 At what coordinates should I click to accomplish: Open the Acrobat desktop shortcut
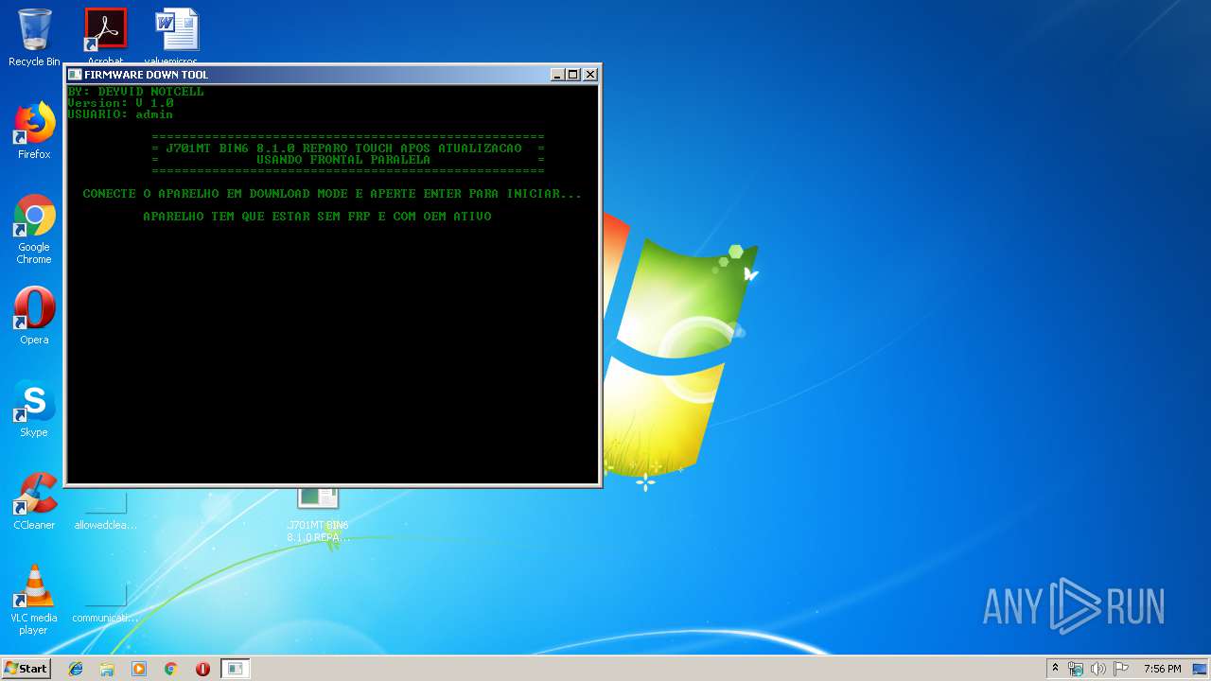[x=105, y=36]
